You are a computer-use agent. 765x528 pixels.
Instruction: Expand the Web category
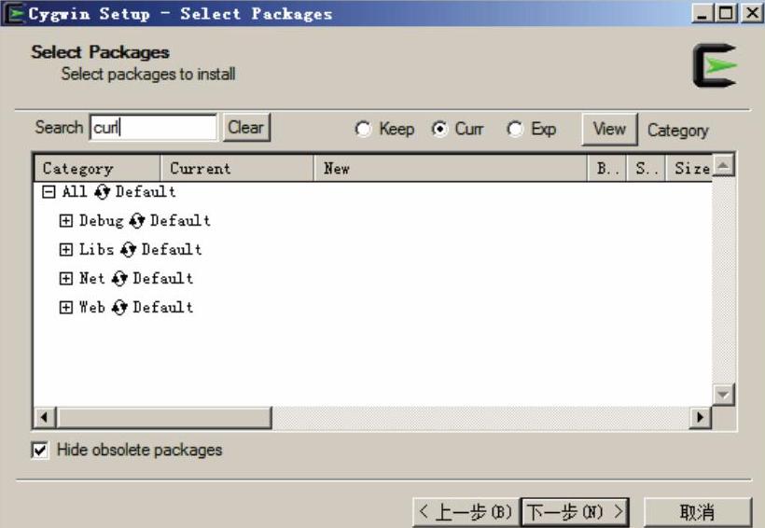(x=66, y=307)
